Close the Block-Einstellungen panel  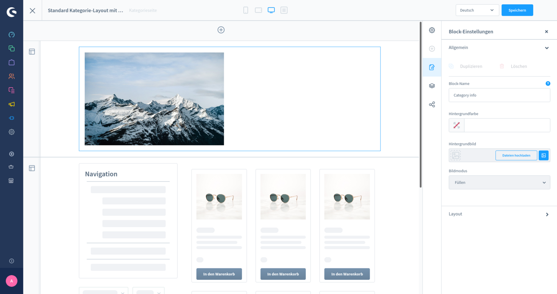point(547,32)
